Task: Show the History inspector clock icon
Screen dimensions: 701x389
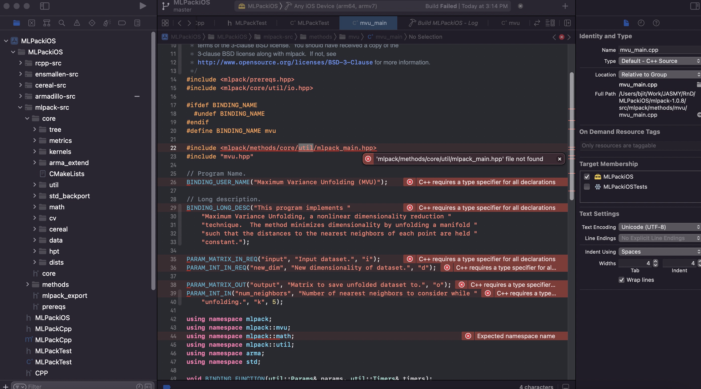Action: tap(641, 23)
